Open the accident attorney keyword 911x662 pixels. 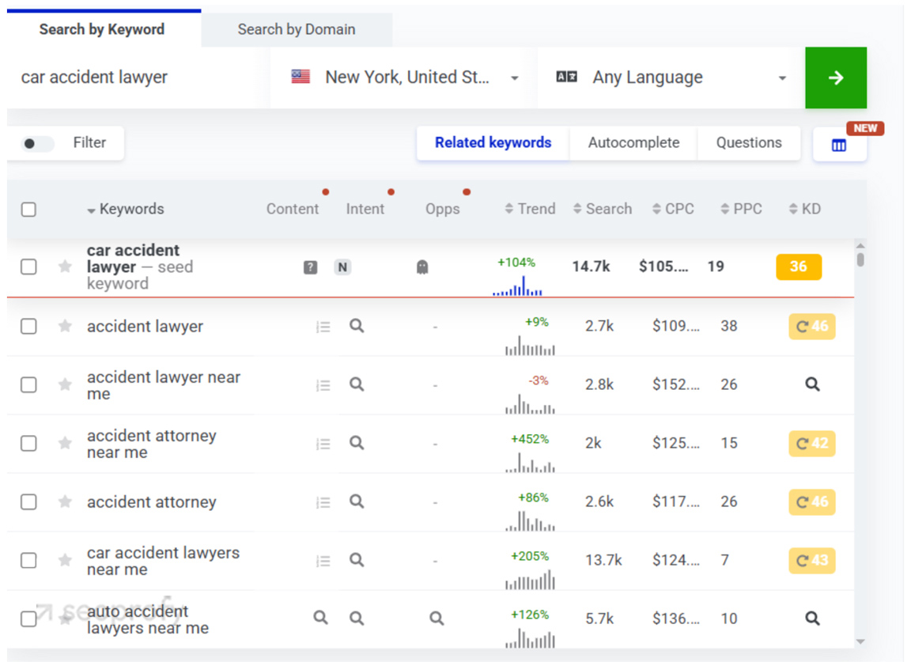[x=152, y=501]
